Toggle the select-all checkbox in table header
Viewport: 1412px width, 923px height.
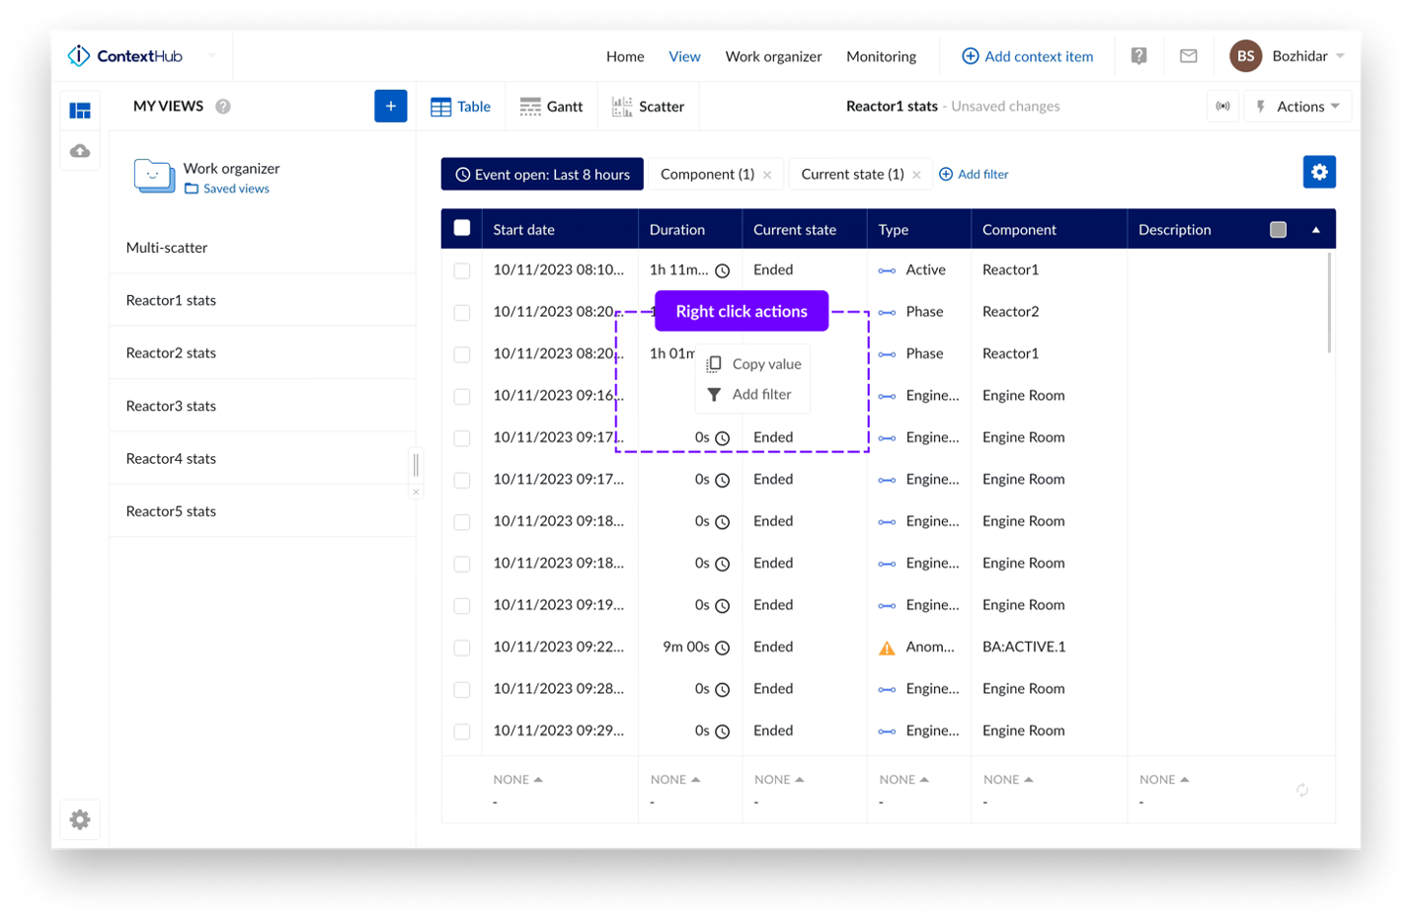(x=462, y=229)
